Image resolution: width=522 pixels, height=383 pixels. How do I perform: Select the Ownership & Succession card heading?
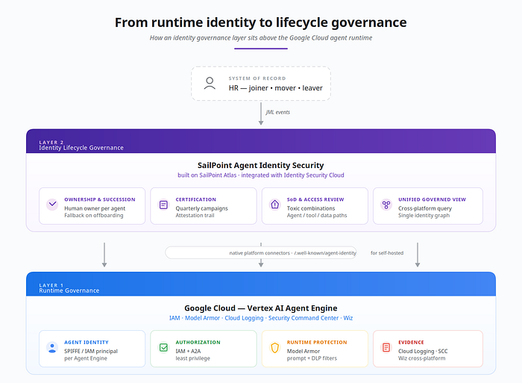pos(100,199)
